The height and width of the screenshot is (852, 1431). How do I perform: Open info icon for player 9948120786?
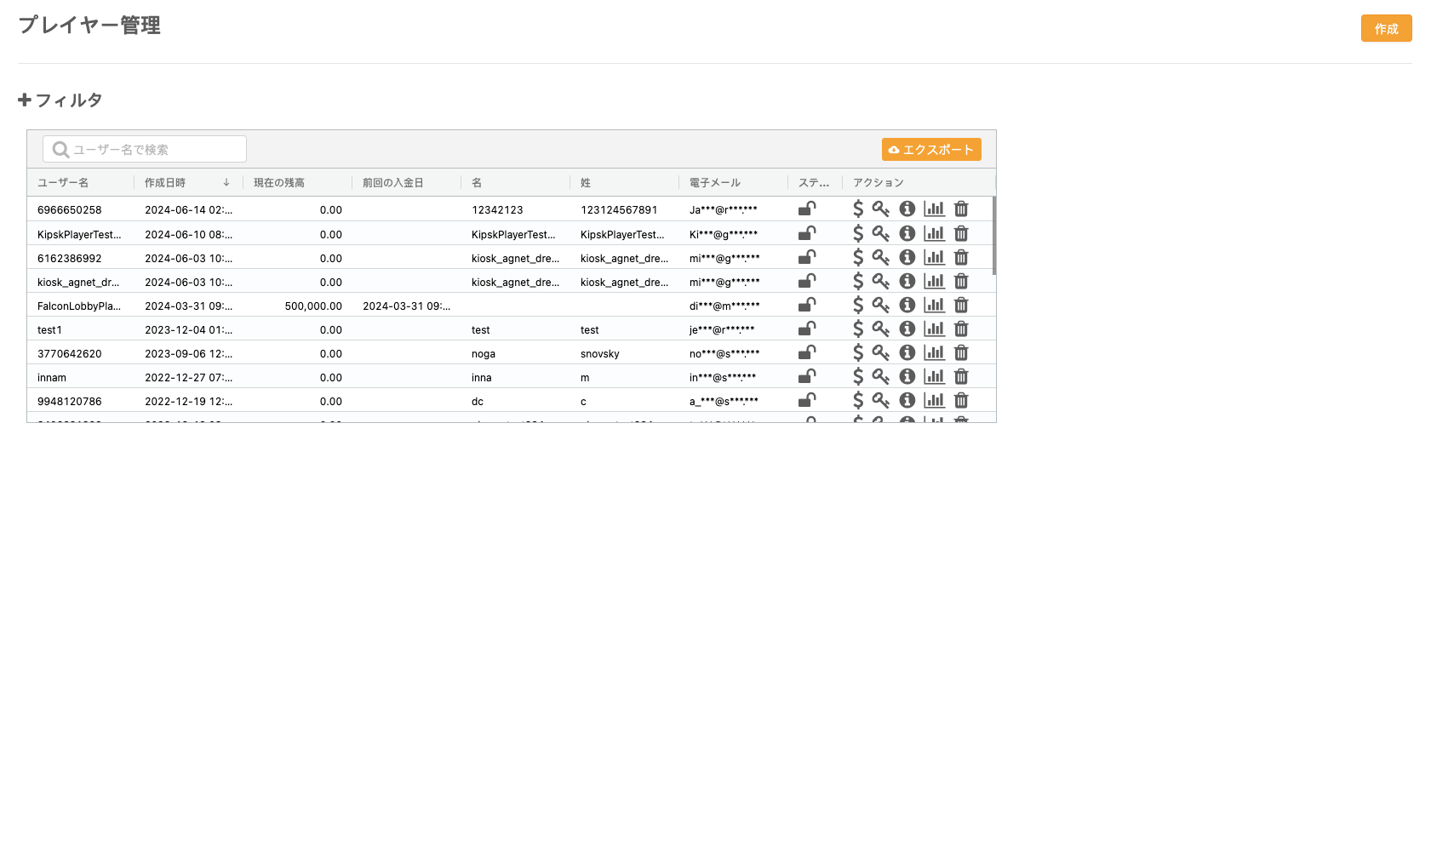(x=907, y=400)
